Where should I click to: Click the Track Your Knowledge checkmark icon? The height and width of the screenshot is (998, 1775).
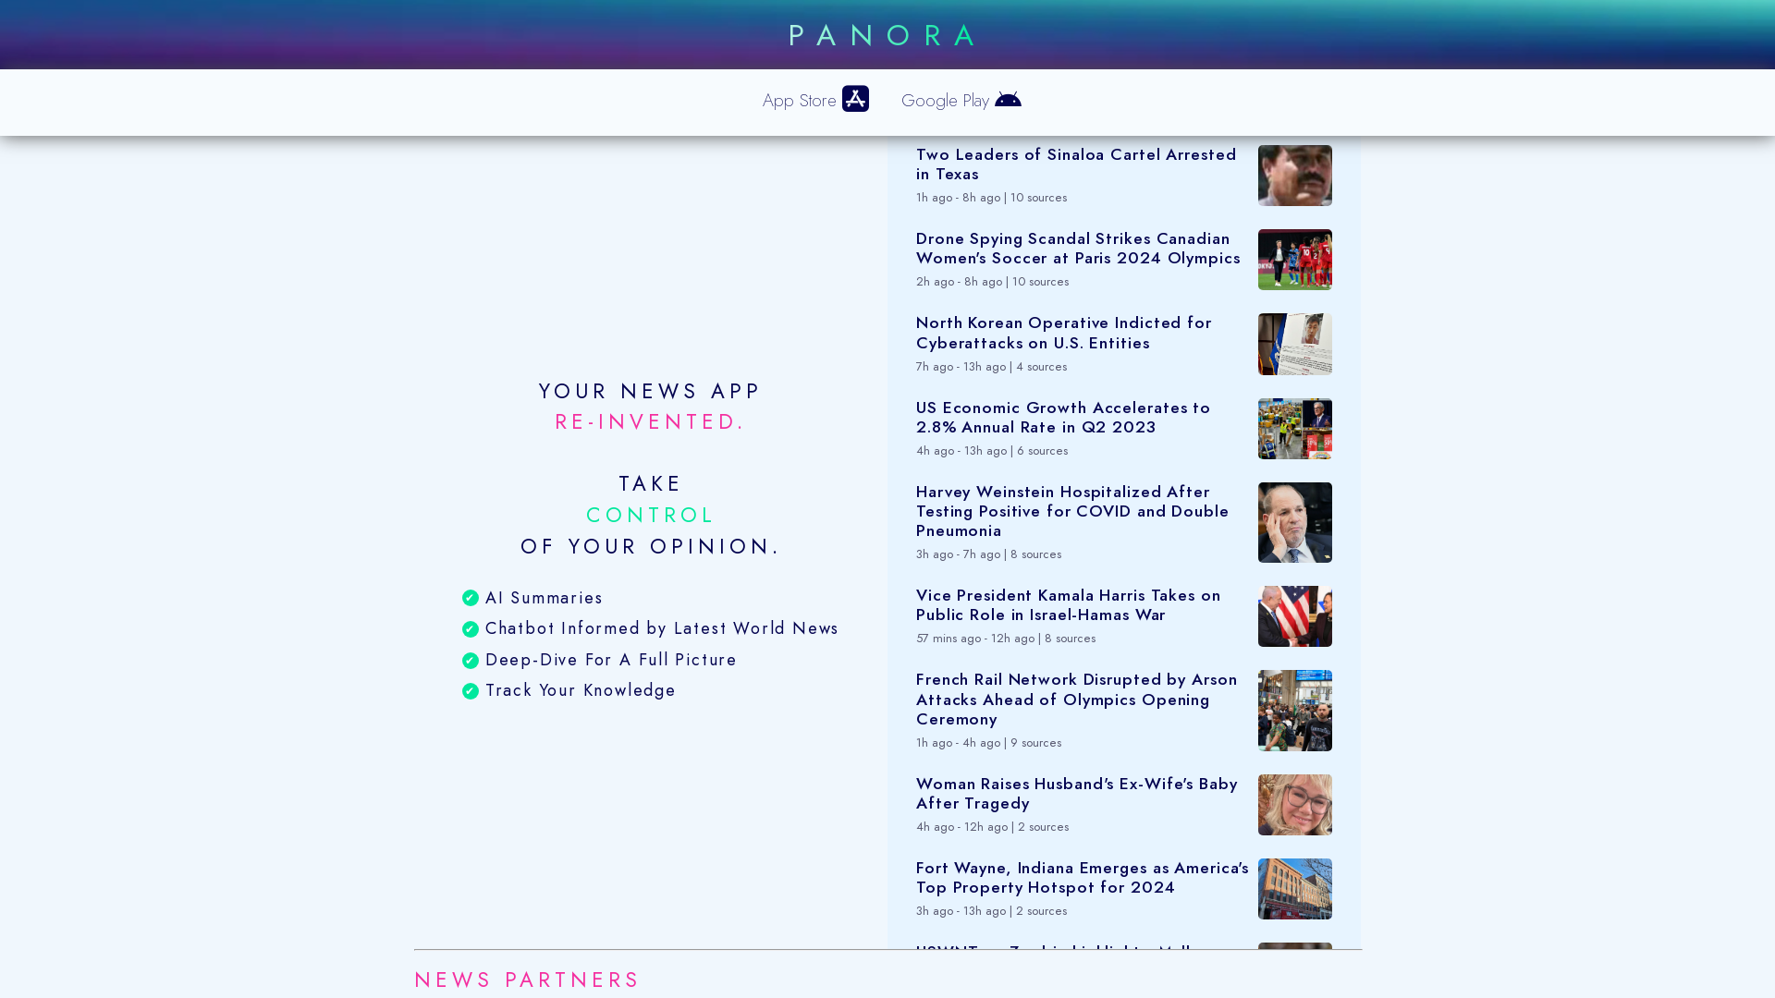click(x=471, y=691)
